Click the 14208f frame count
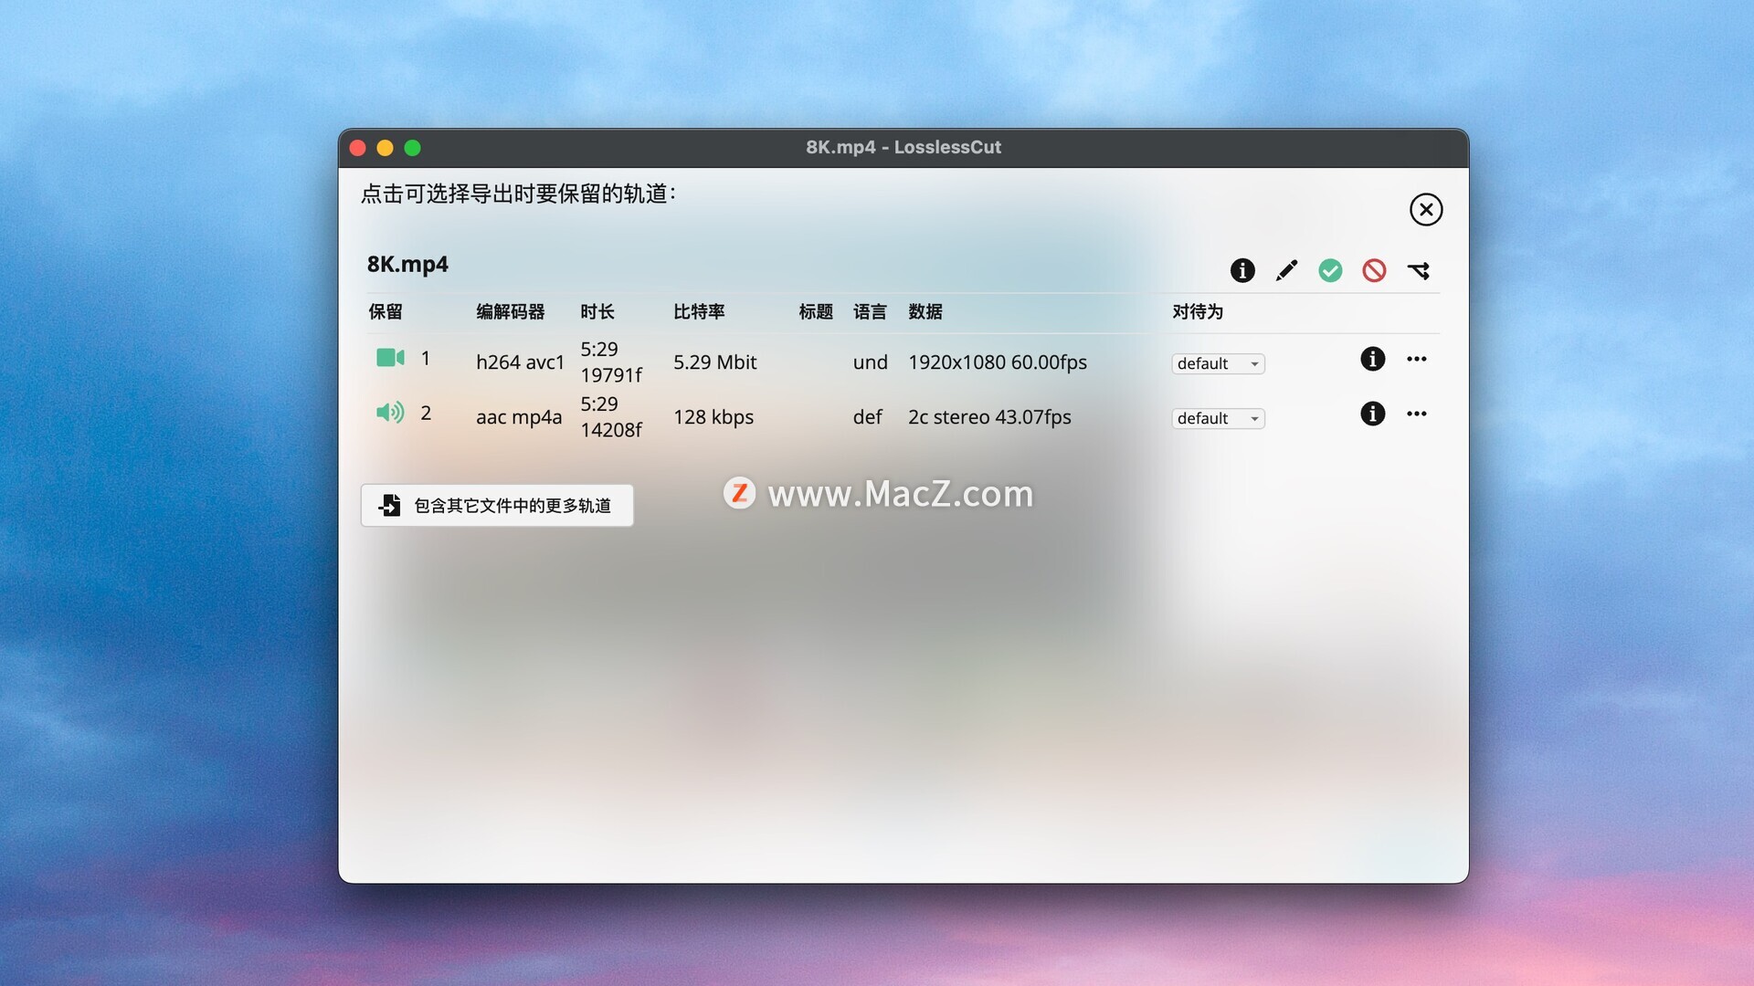 (611, 430)
